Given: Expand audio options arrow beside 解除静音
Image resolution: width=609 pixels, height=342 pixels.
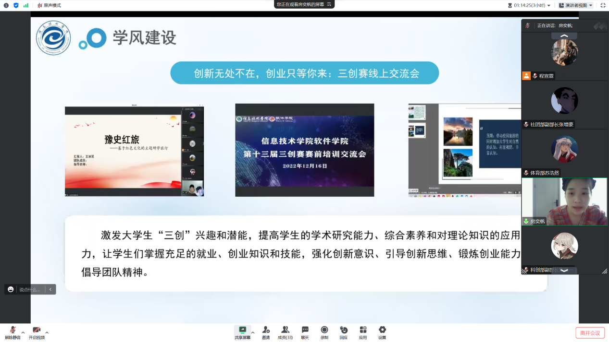Looking at the screenshot, I should (x=23, y=332).
